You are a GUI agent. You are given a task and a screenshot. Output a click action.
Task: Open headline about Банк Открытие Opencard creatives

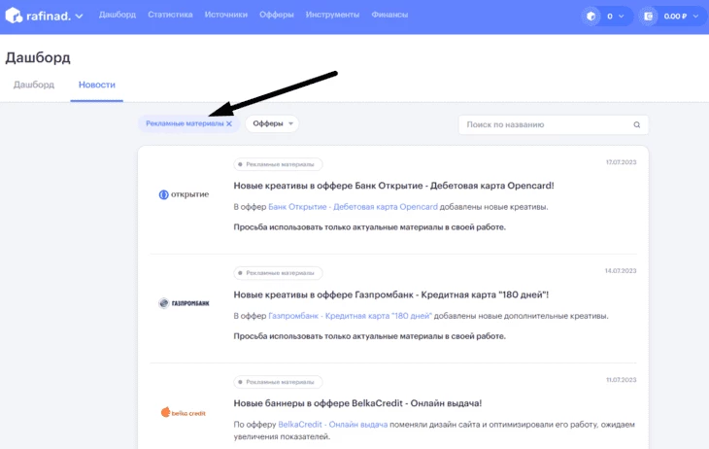[393, 186]
